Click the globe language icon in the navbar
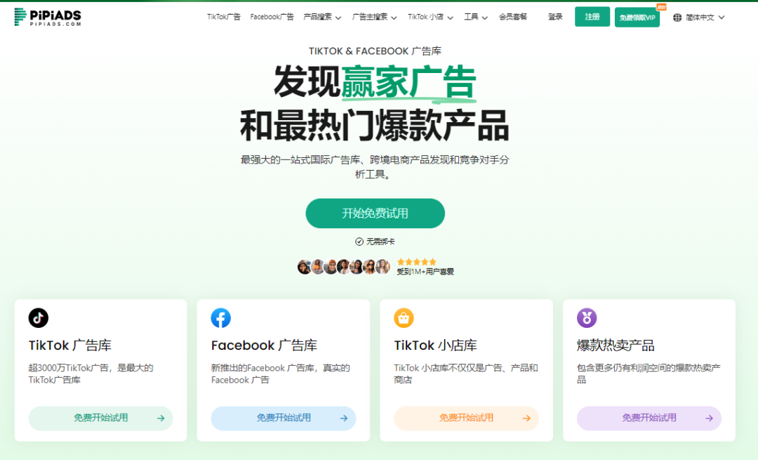 [x=677, y=16]
